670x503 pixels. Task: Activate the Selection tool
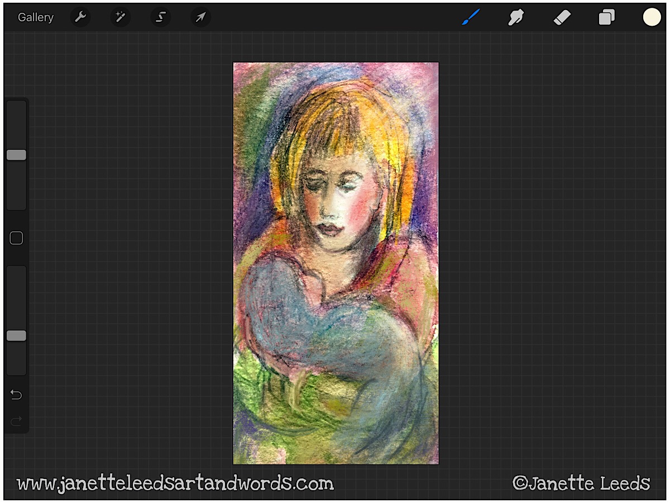(160, 17)
